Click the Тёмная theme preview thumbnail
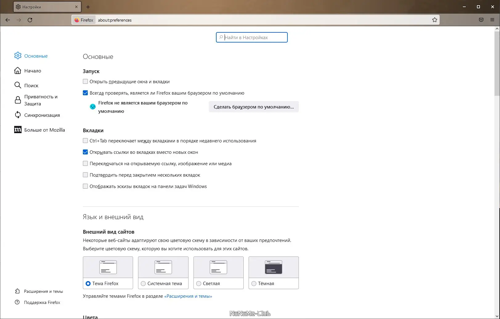This screenshot has height=319, width=500. (x=274, y=267)
